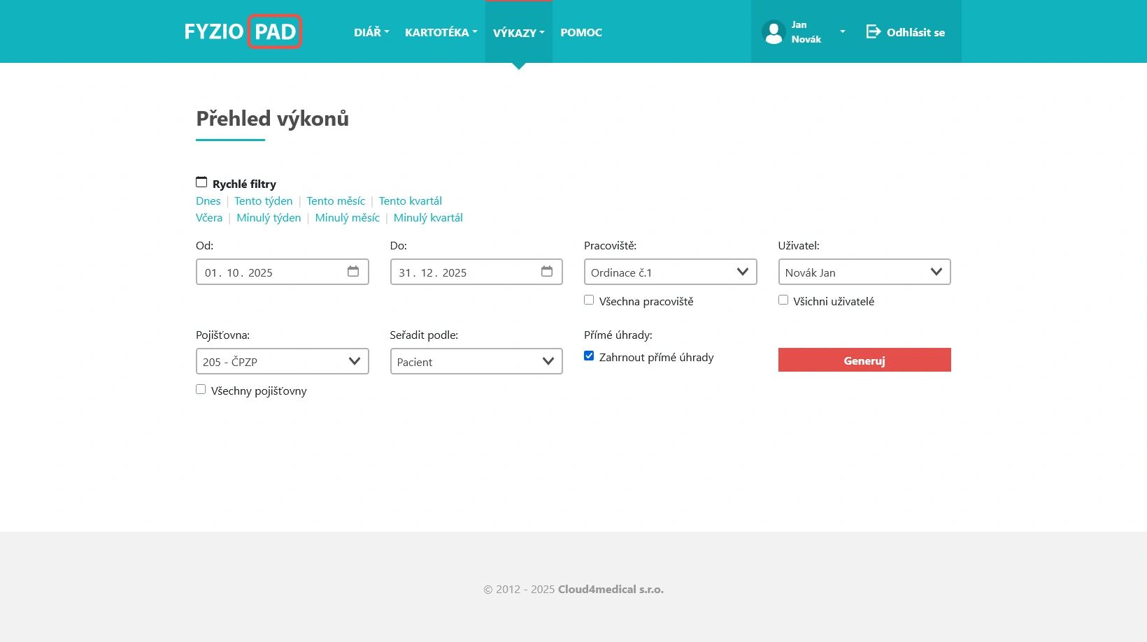The height and width of the screenshot is (642, 1147).
Task: Enable the Všechny pojišťovny checkbox
Action: (x=201, y=388)
